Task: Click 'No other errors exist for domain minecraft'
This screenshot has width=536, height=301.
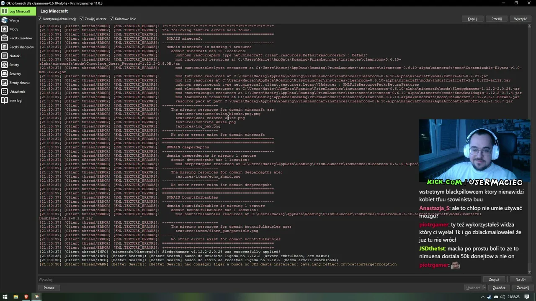Action: pos(218,135)
